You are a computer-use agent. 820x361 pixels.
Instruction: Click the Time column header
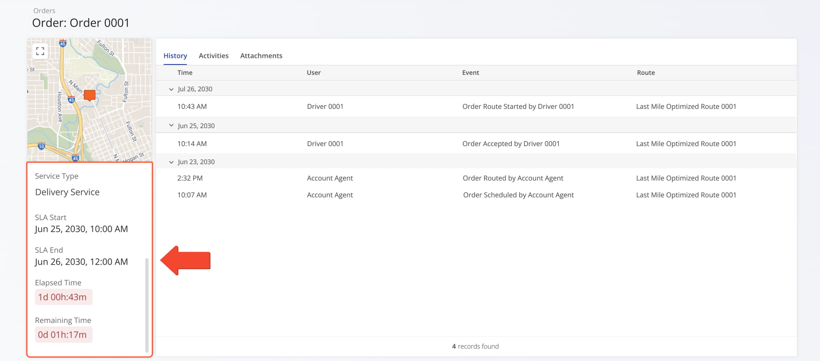[x=185, y=72]
